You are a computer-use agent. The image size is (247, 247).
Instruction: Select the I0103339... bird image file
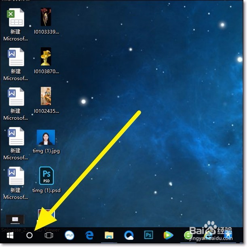46,21
